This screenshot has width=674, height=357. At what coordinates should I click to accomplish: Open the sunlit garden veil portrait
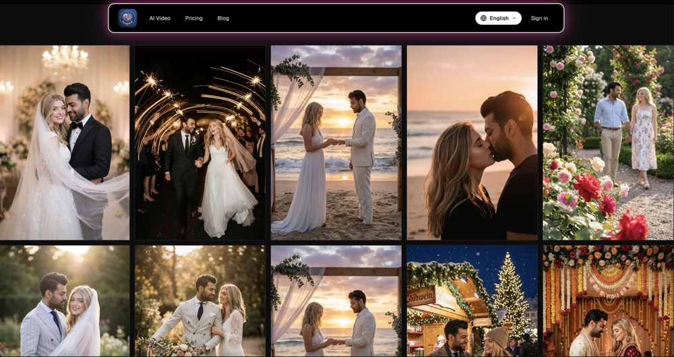pyautogui.click(x=65, y=301)
